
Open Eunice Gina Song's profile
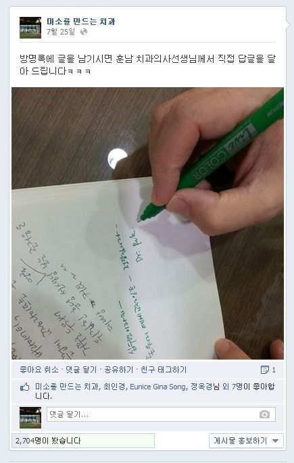pyautogui.click(x=158, y=387)
